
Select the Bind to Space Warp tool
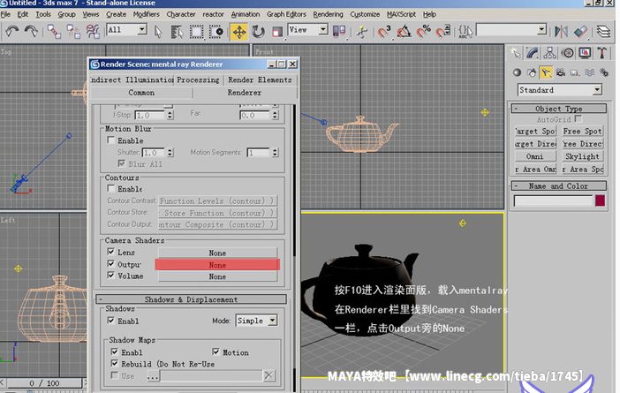pyautogui.click(x=93, y=31)
